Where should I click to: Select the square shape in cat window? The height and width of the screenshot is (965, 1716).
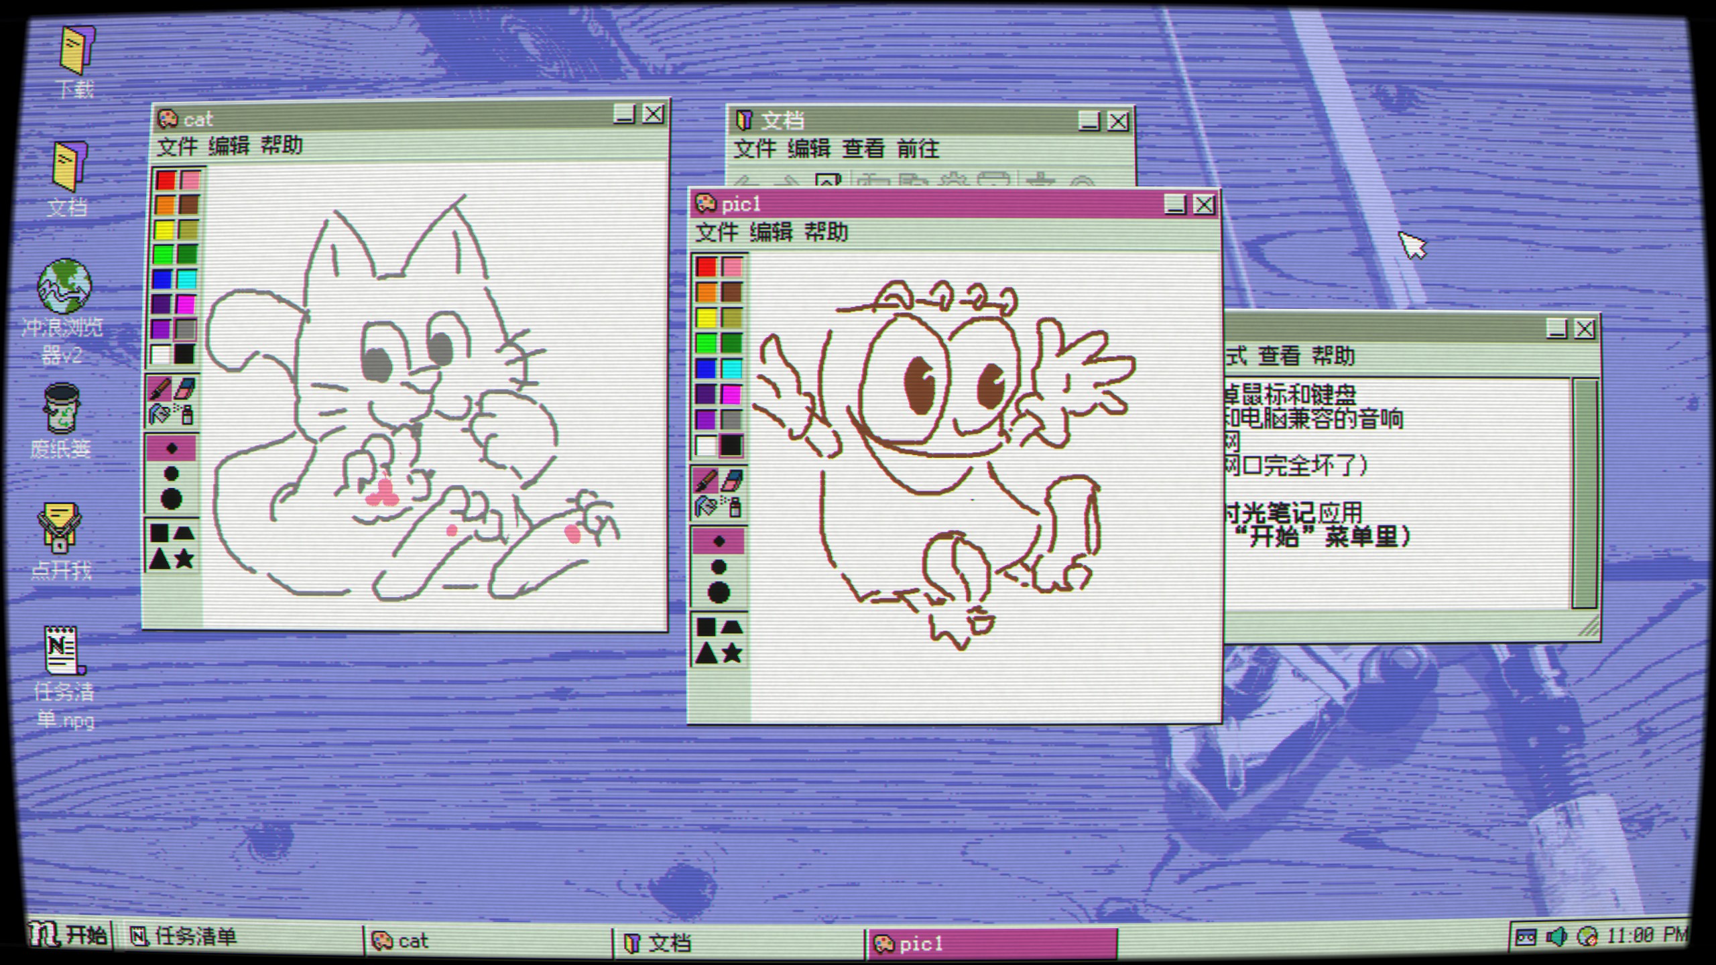coord(160,533)
